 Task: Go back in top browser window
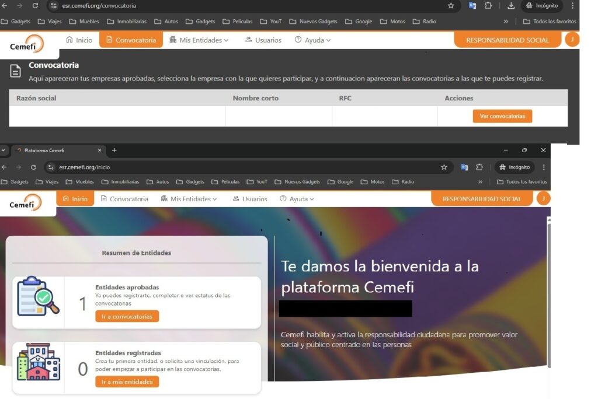coord(5,6)
